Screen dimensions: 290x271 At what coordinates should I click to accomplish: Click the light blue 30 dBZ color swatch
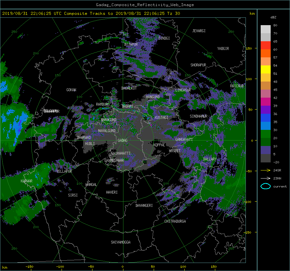(266, 126)
